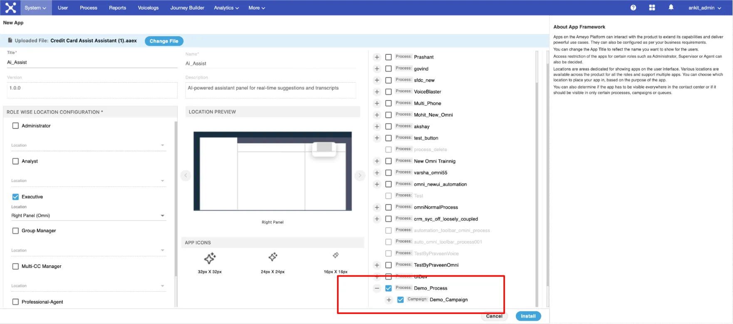Expand the Mohit_New_Omni process plus icon
This screenshot has width=733, height=324.
tap(377, 115)
